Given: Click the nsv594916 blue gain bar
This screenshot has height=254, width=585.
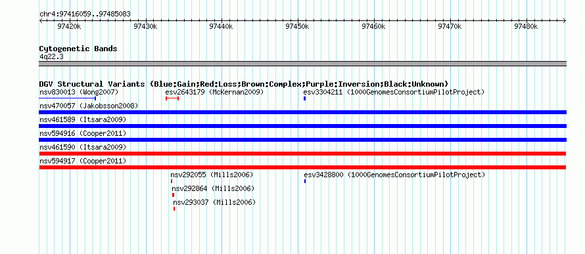Looking at the screenshot, I should pos(302,140).
